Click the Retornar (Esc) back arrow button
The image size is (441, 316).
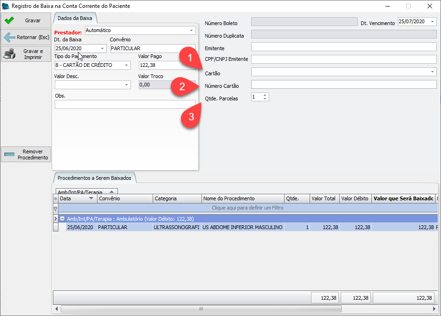(x=26, y=37)
